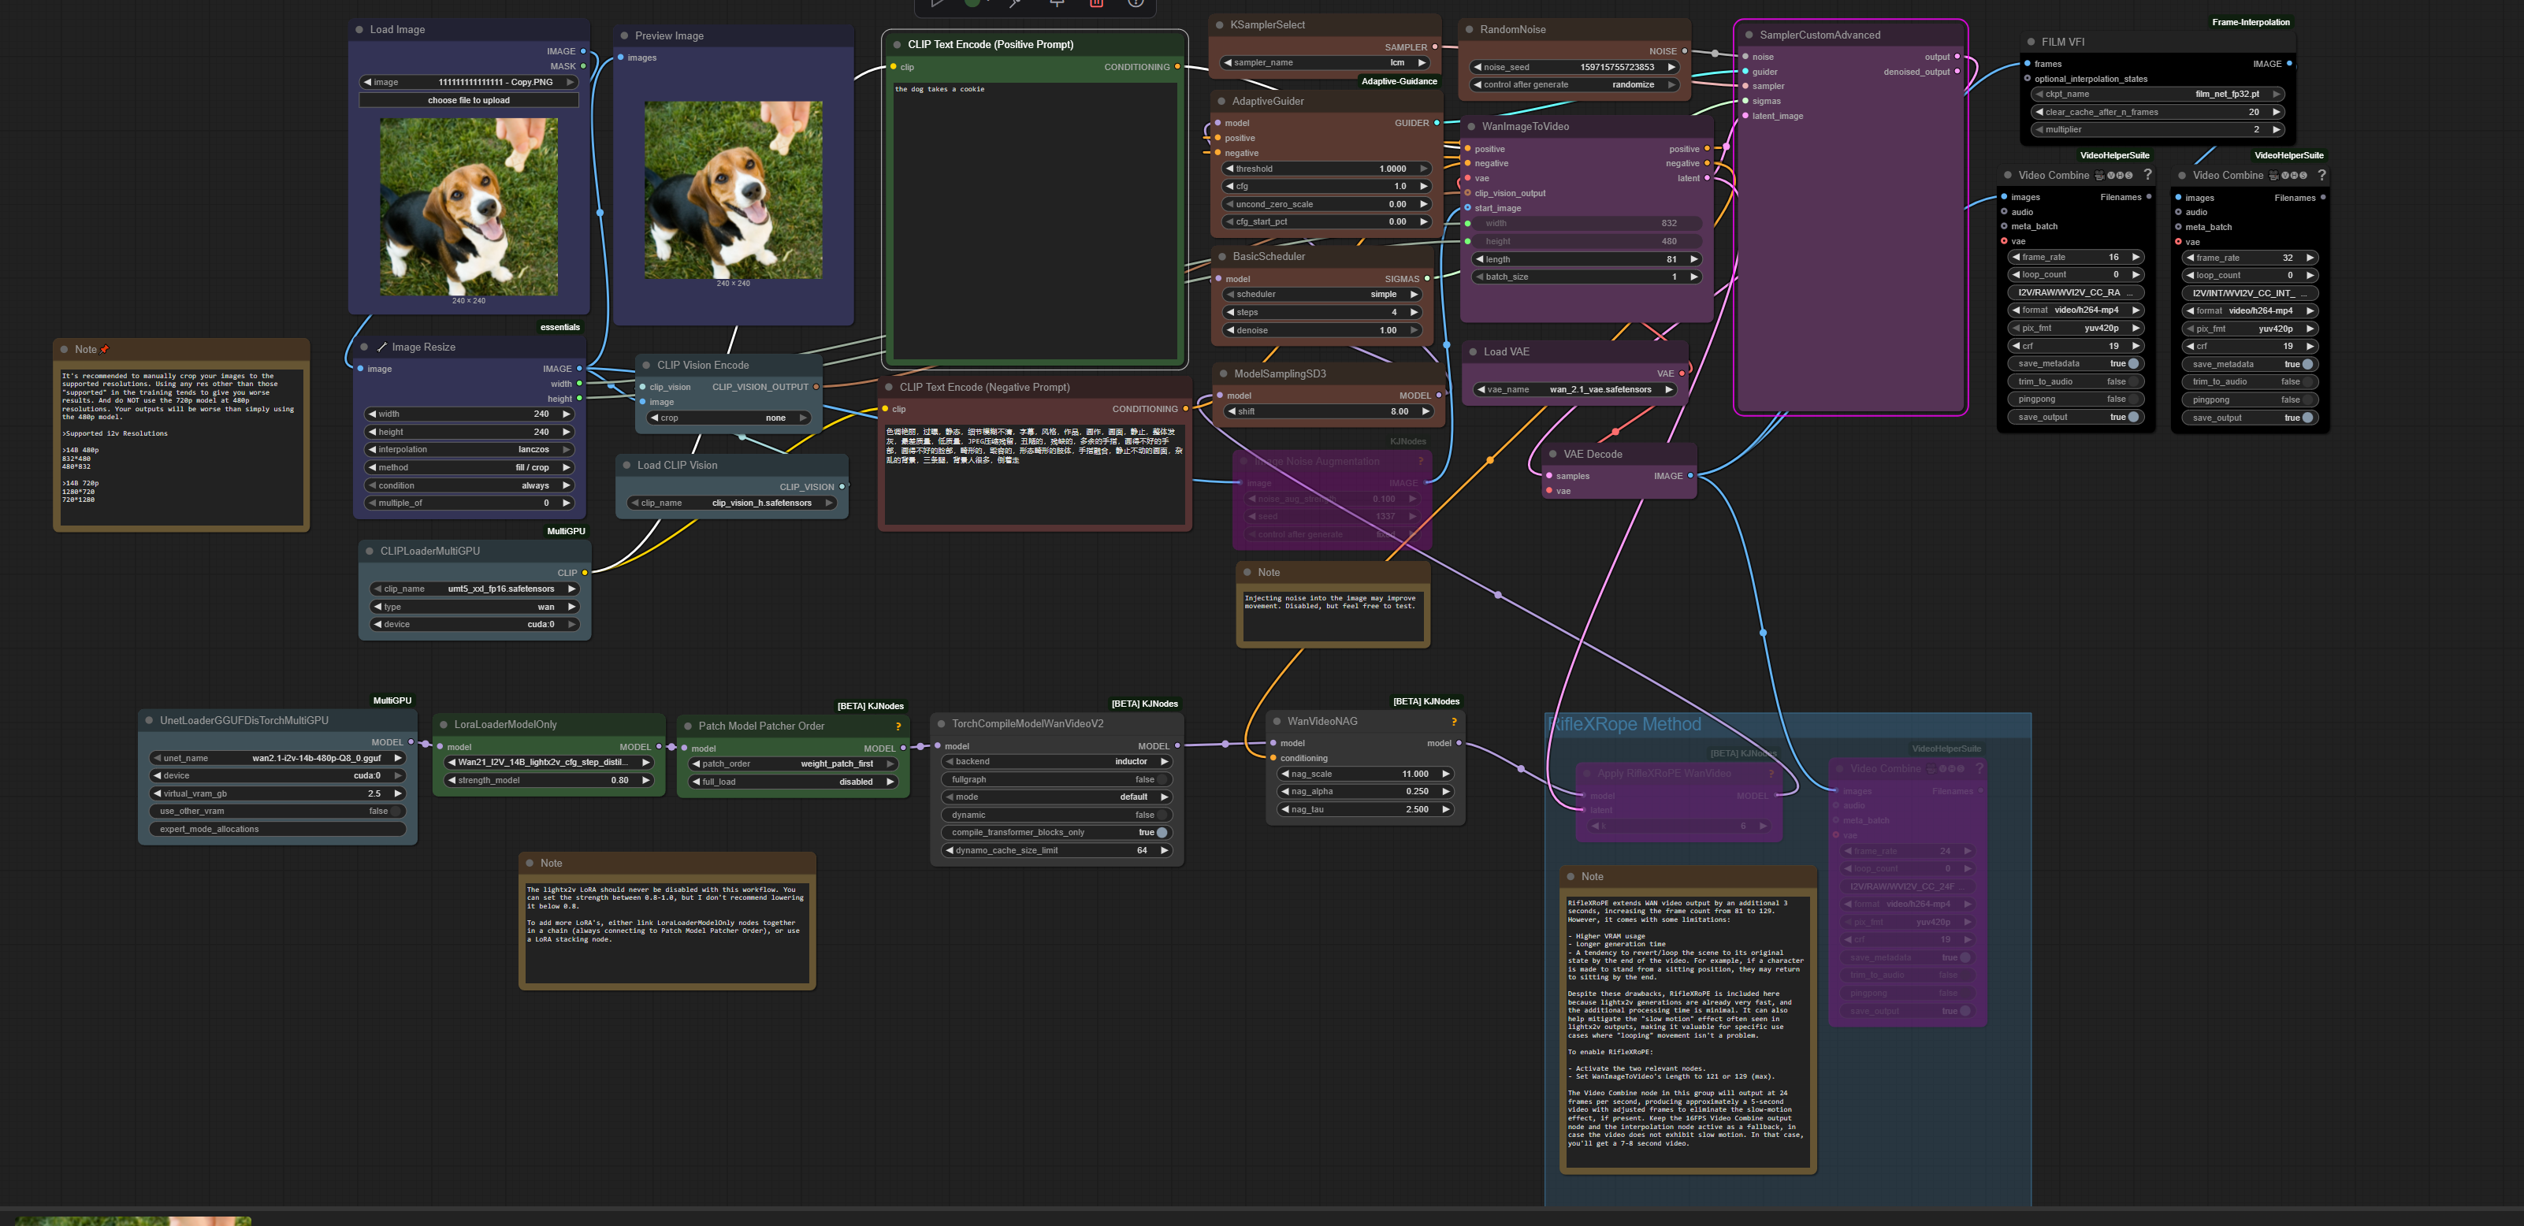
Task: Collapse the Load Image node via its title dot
Action: [359, 29]
